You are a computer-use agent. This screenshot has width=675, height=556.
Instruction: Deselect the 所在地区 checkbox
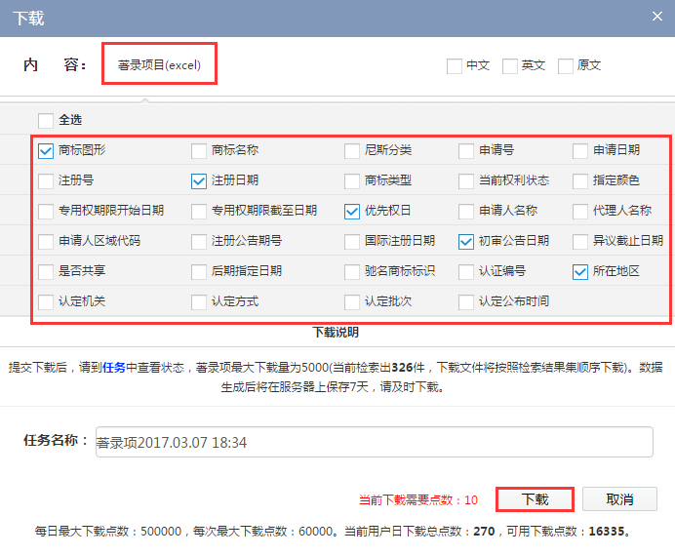(x=580, y=271)
